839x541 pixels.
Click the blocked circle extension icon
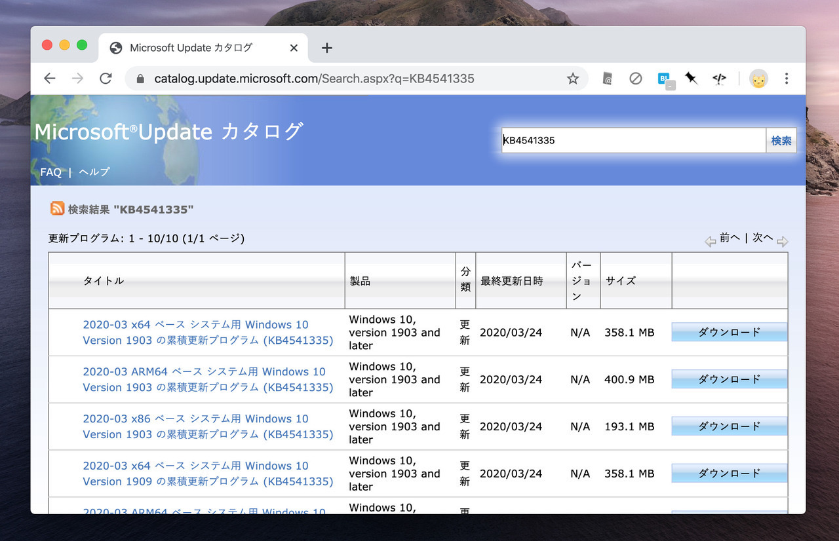tap(635, 79)
